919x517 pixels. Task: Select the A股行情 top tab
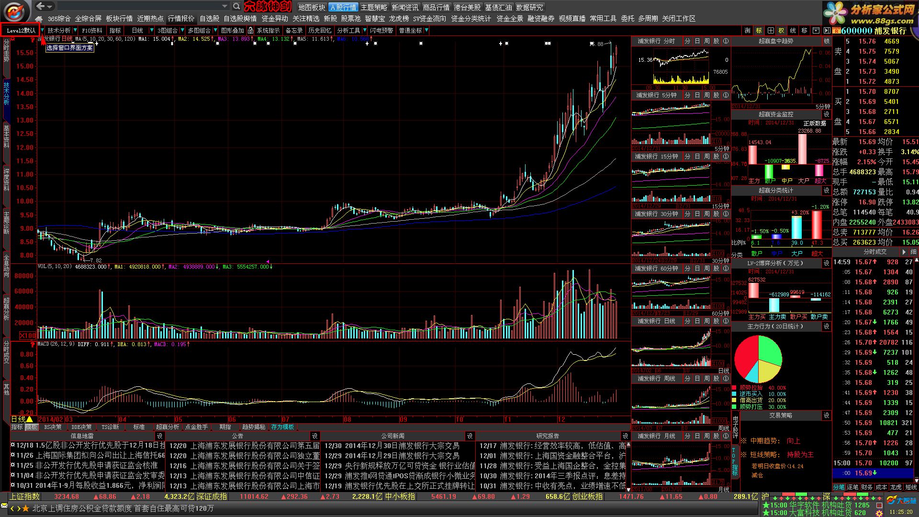(x=343, y=7)
